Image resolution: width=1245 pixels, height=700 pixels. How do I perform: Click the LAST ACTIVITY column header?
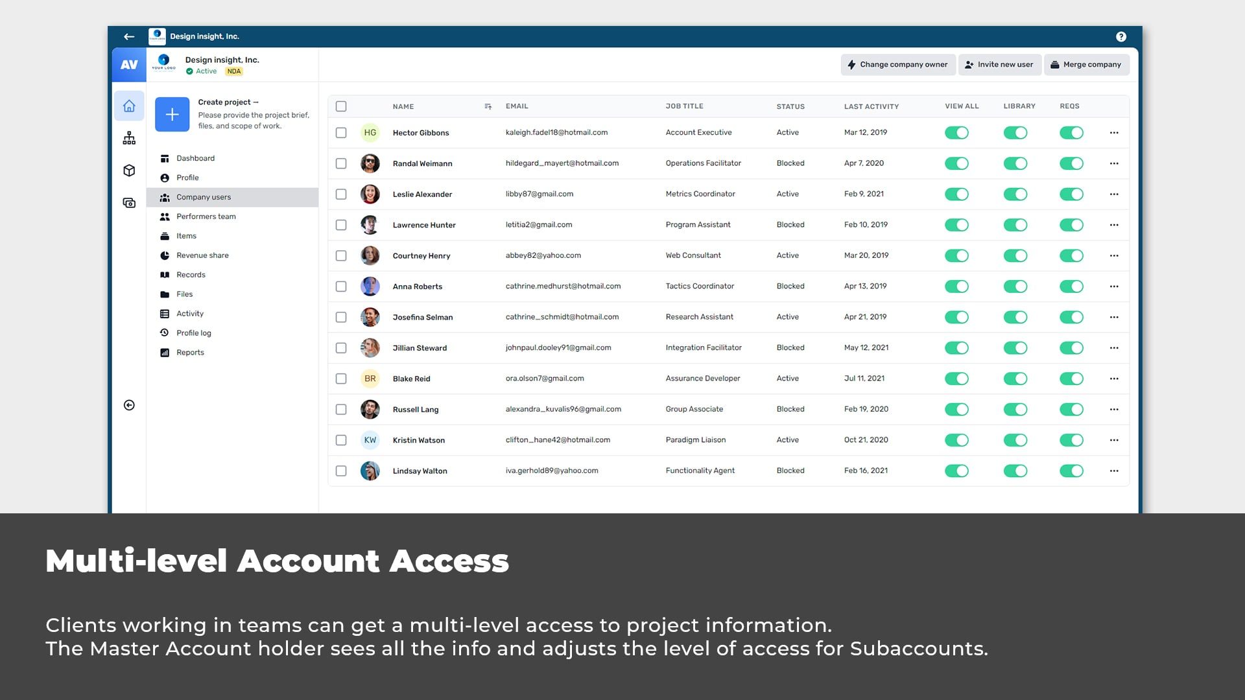pyautogui.click(x=871, y=106)
